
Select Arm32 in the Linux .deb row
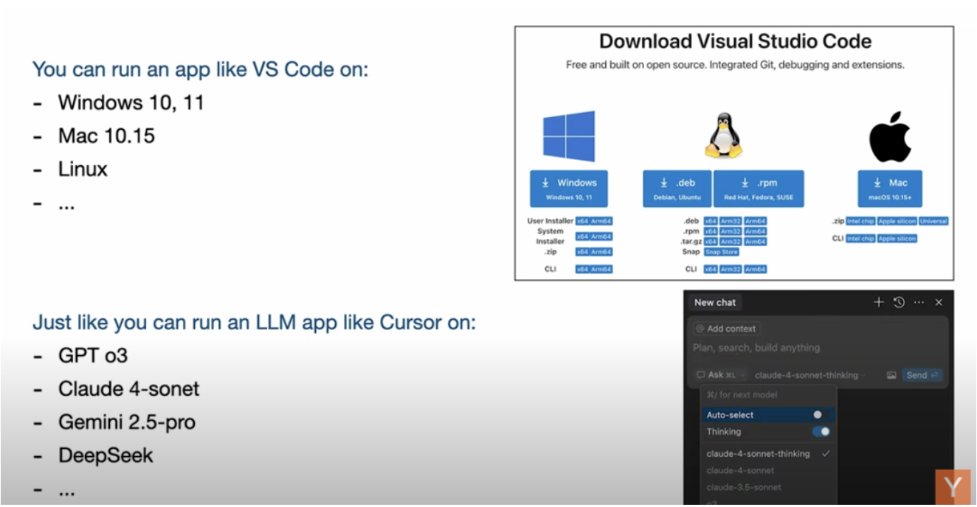click(x=731, y=221)
